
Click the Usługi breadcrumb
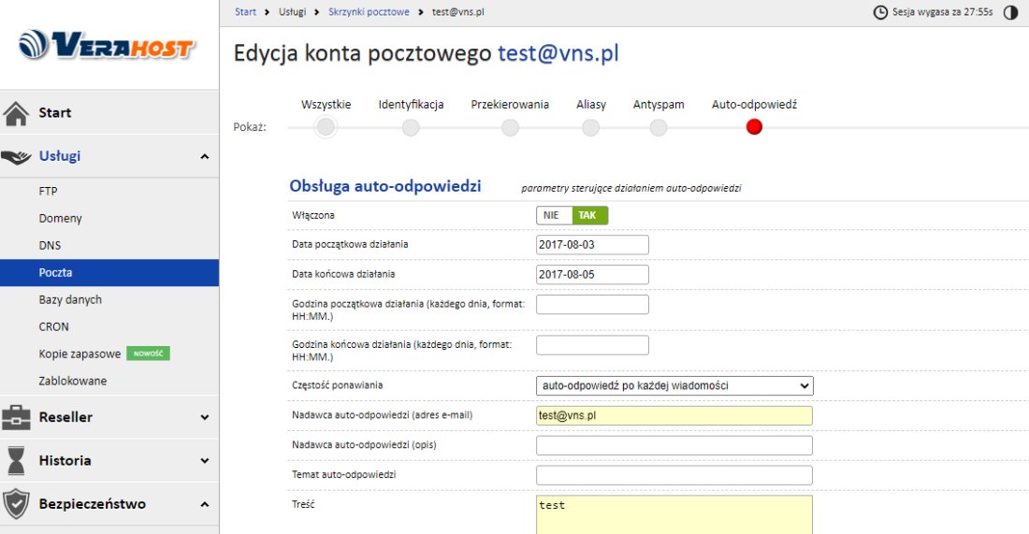(292, 12)
